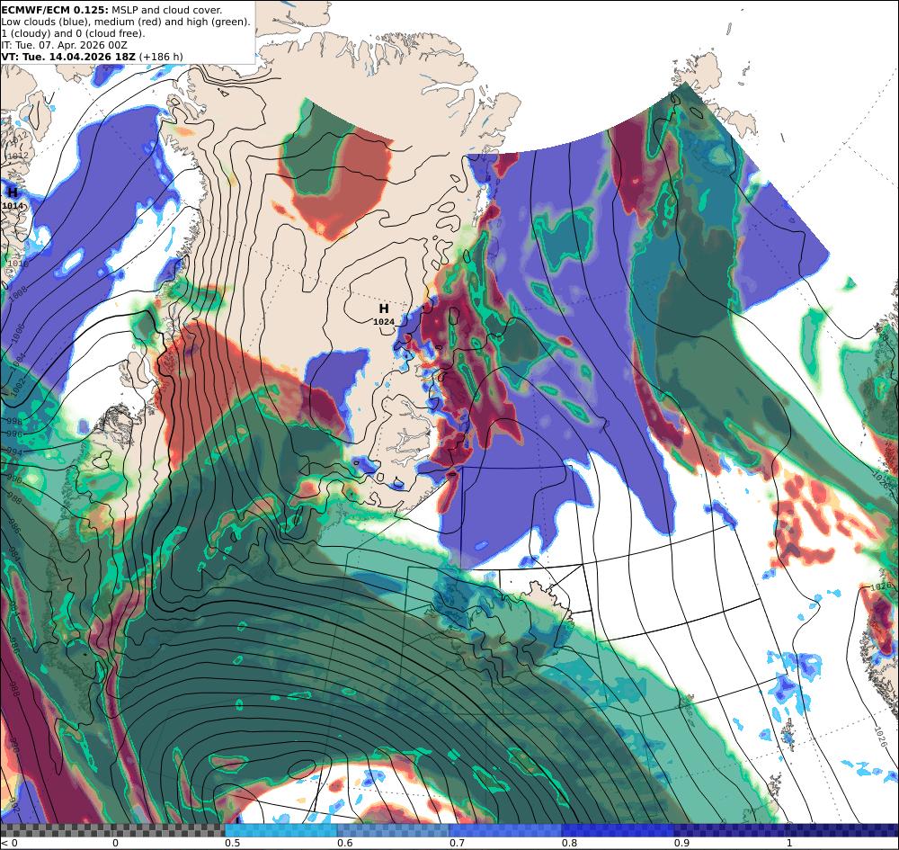Viewport: 899px width, 850px height.
Task: Click the '0.8' colorbar tick label
Action: point(569,843)
